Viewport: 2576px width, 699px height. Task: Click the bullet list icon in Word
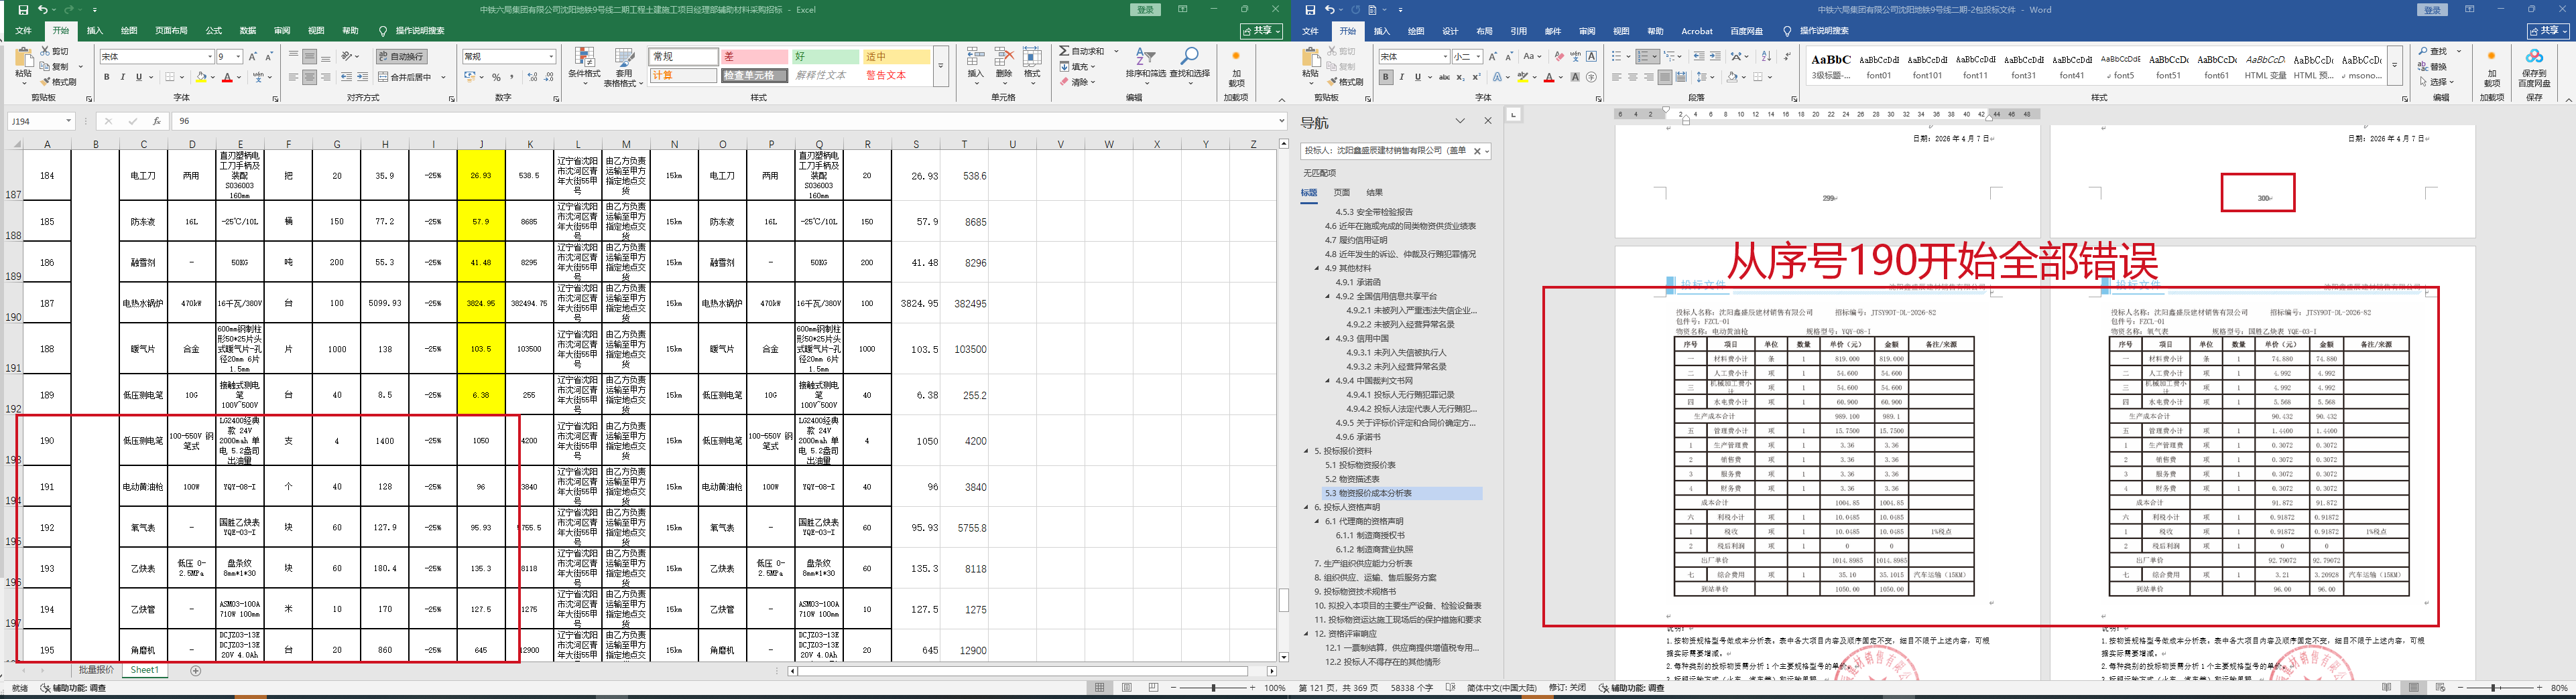pyautogui.click(x=1617, y=57)
